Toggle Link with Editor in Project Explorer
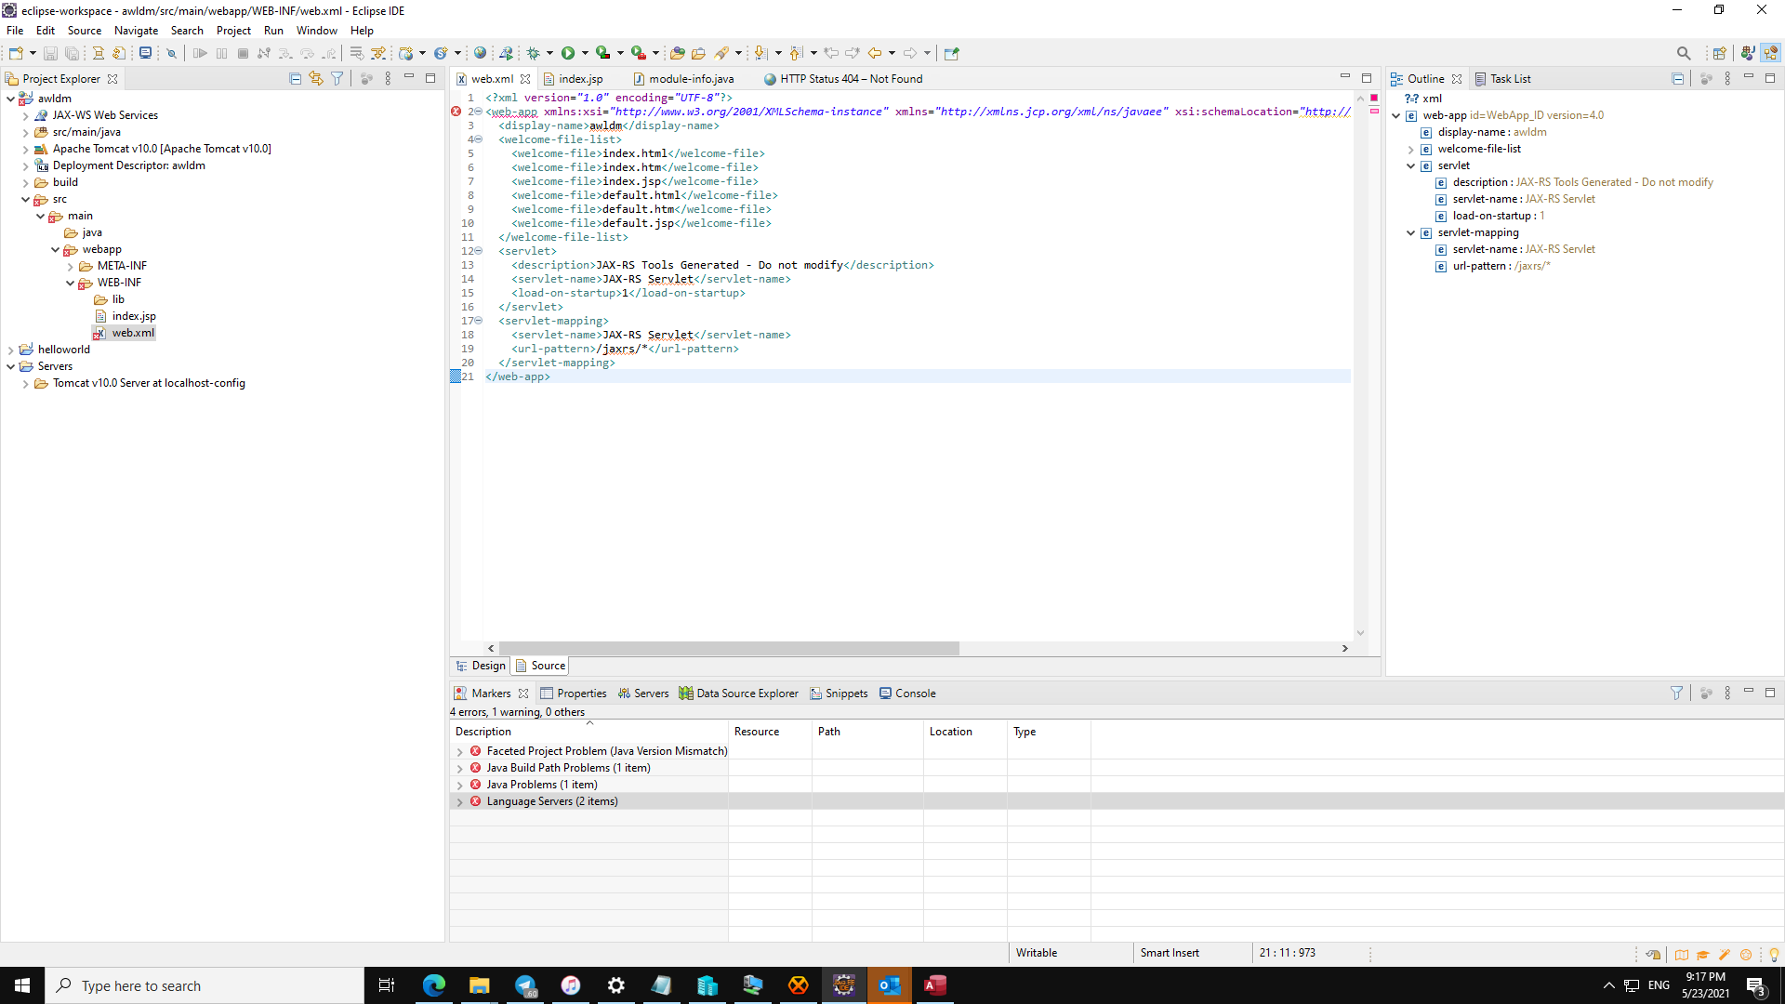This screenshot has width=1785, height=1004. click(316, 79)
